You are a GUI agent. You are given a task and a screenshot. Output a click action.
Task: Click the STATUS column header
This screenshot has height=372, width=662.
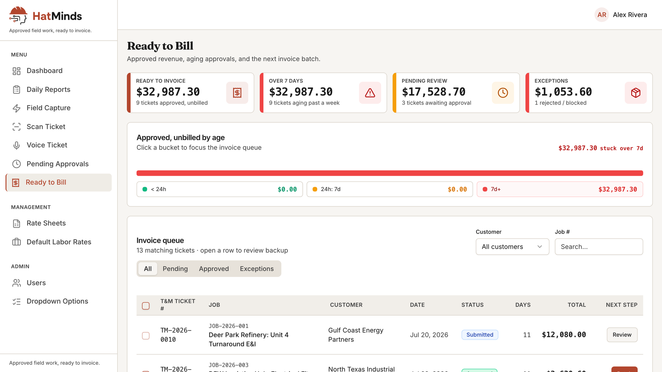(x=472, y=305)
